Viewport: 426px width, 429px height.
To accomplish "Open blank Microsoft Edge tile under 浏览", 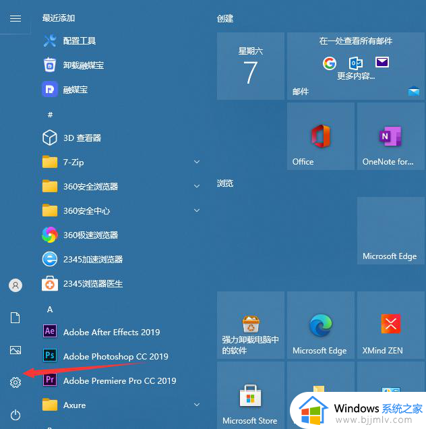I will (391, 231).
